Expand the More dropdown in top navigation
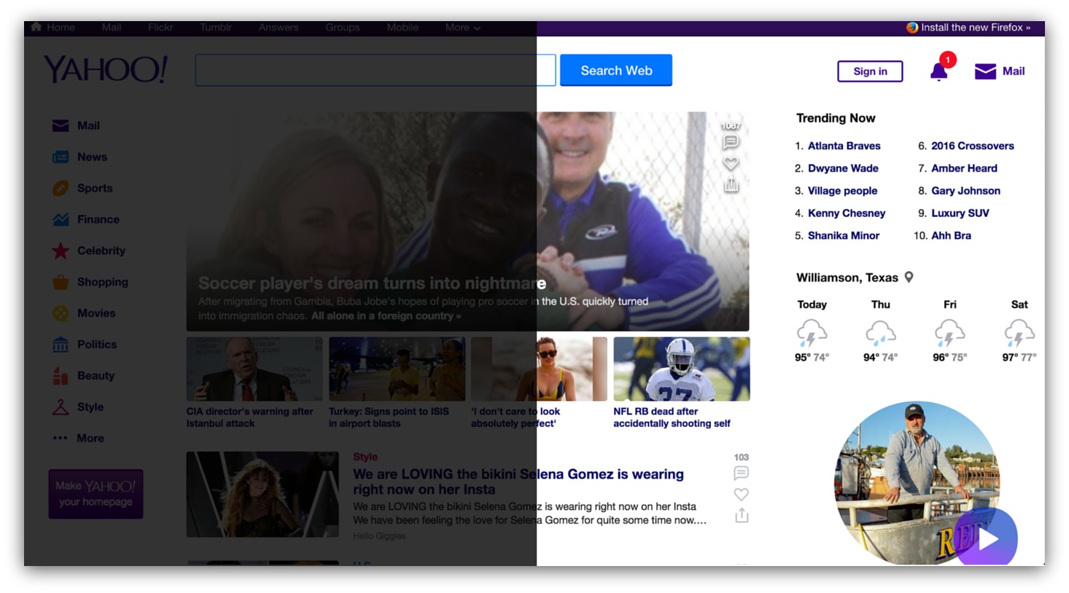Image resolution: width=1069 pixels, height=593 pixels. click(463, 28)
